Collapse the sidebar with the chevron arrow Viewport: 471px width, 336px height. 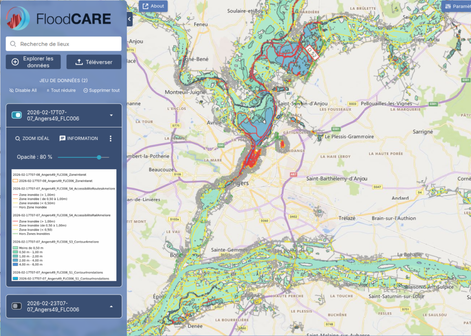[130, 19]
